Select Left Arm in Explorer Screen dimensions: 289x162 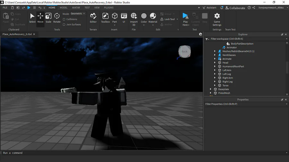point(227,70)
